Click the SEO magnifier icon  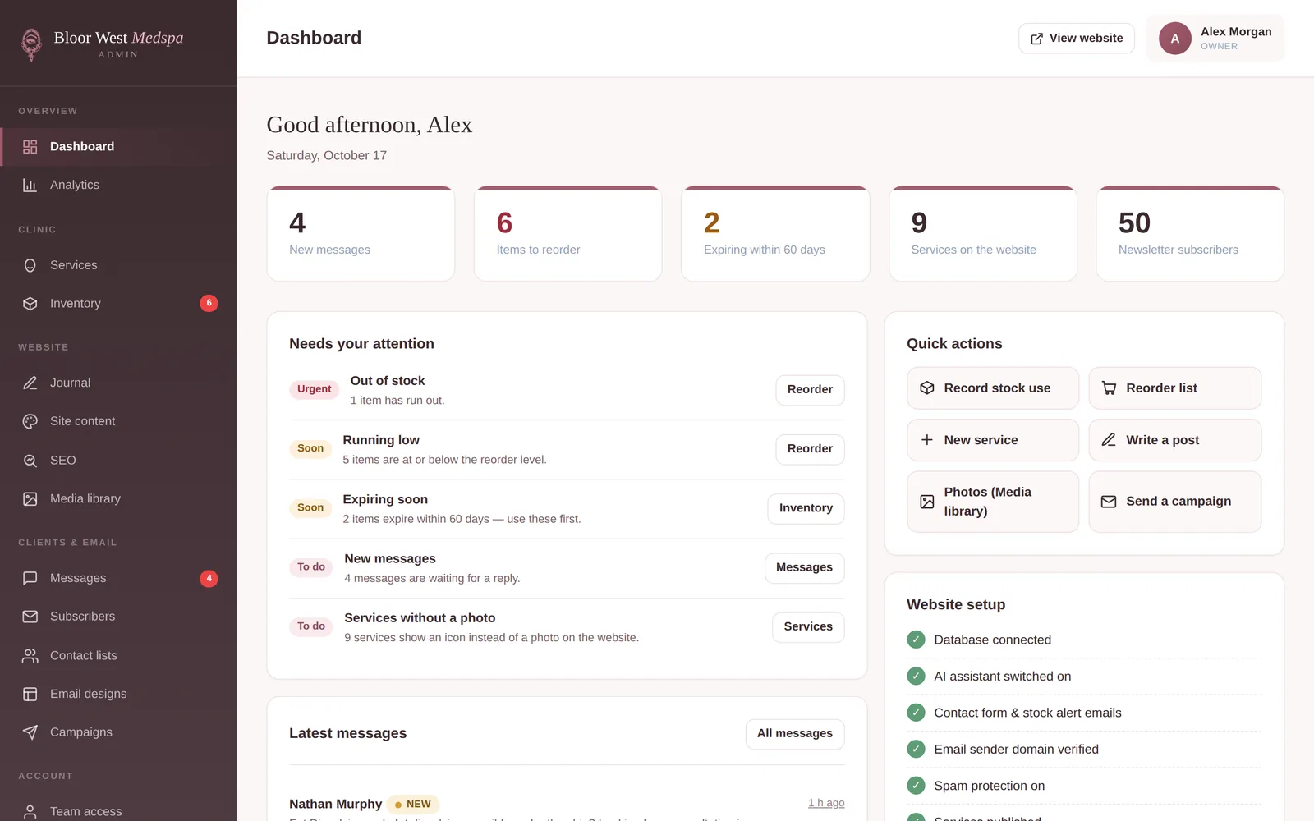pyautogui.click(x=30, y=461)
